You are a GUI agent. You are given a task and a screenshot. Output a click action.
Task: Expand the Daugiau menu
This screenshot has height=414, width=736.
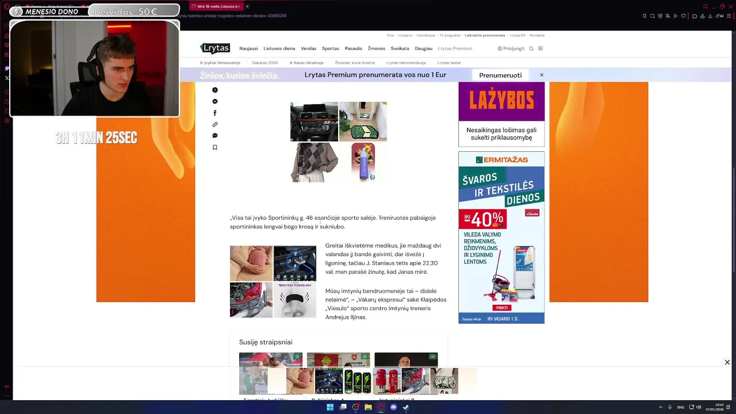[x=424, y=48]
